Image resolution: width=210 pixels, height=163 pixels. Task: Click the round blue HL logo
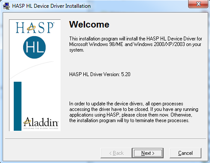coord(34,47)
